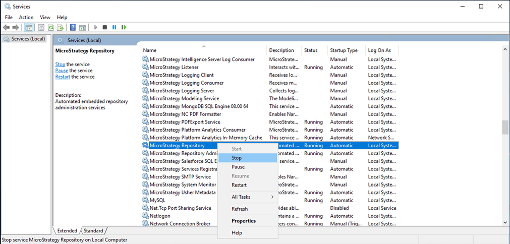
Task: Click the Refresh toolbar icon
Action: (x=51, y=28)
